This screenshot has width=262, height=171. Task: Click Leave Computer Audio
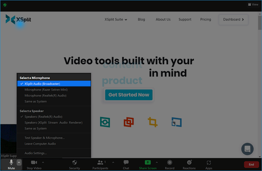tap(54, 144)
